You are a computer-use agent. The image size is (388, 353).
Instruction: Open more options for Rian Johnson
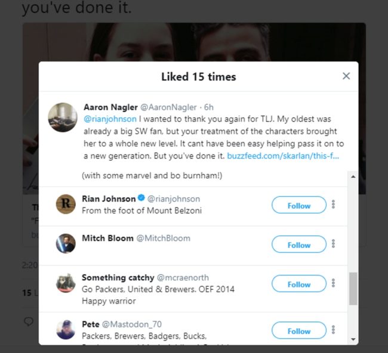point(333,205)
